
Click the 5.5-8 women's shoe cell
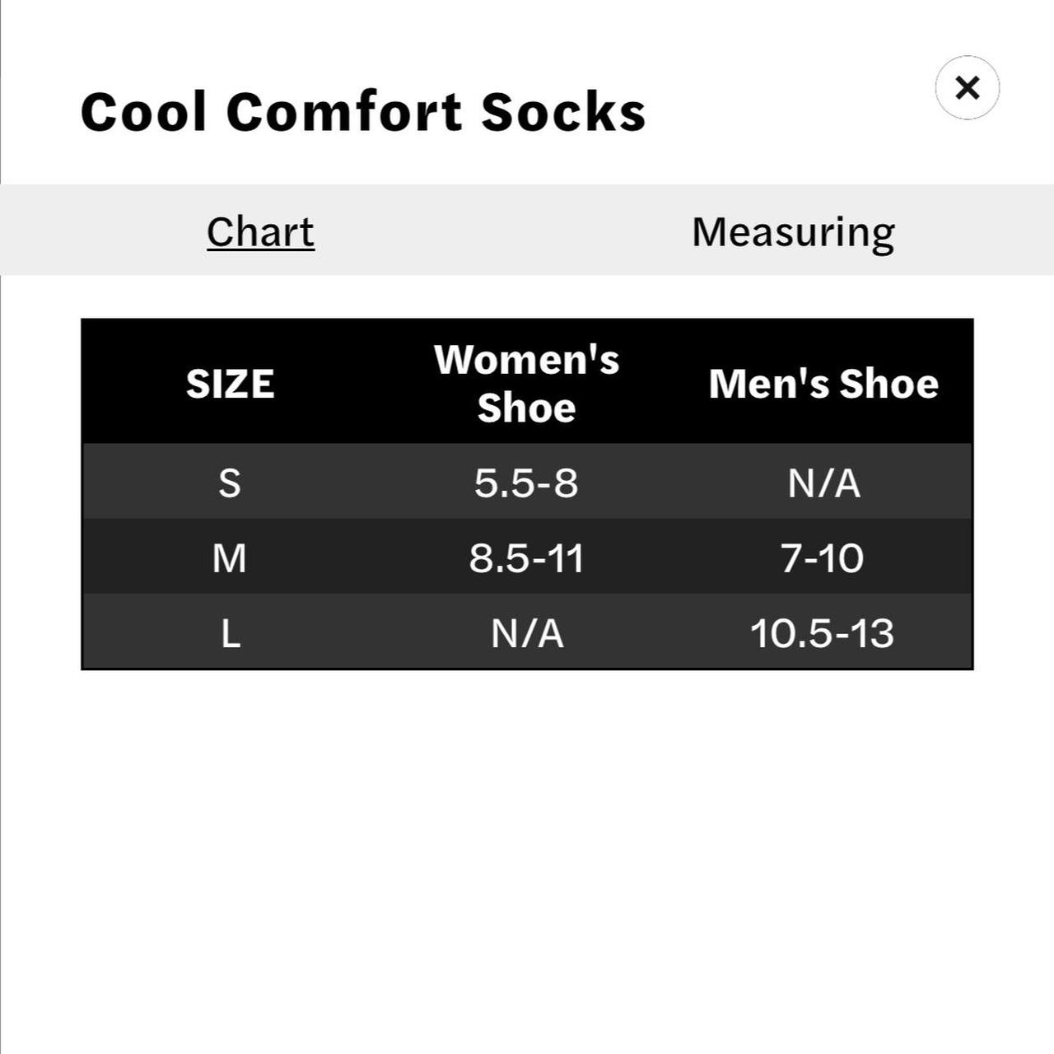click(x=527, y=485)
